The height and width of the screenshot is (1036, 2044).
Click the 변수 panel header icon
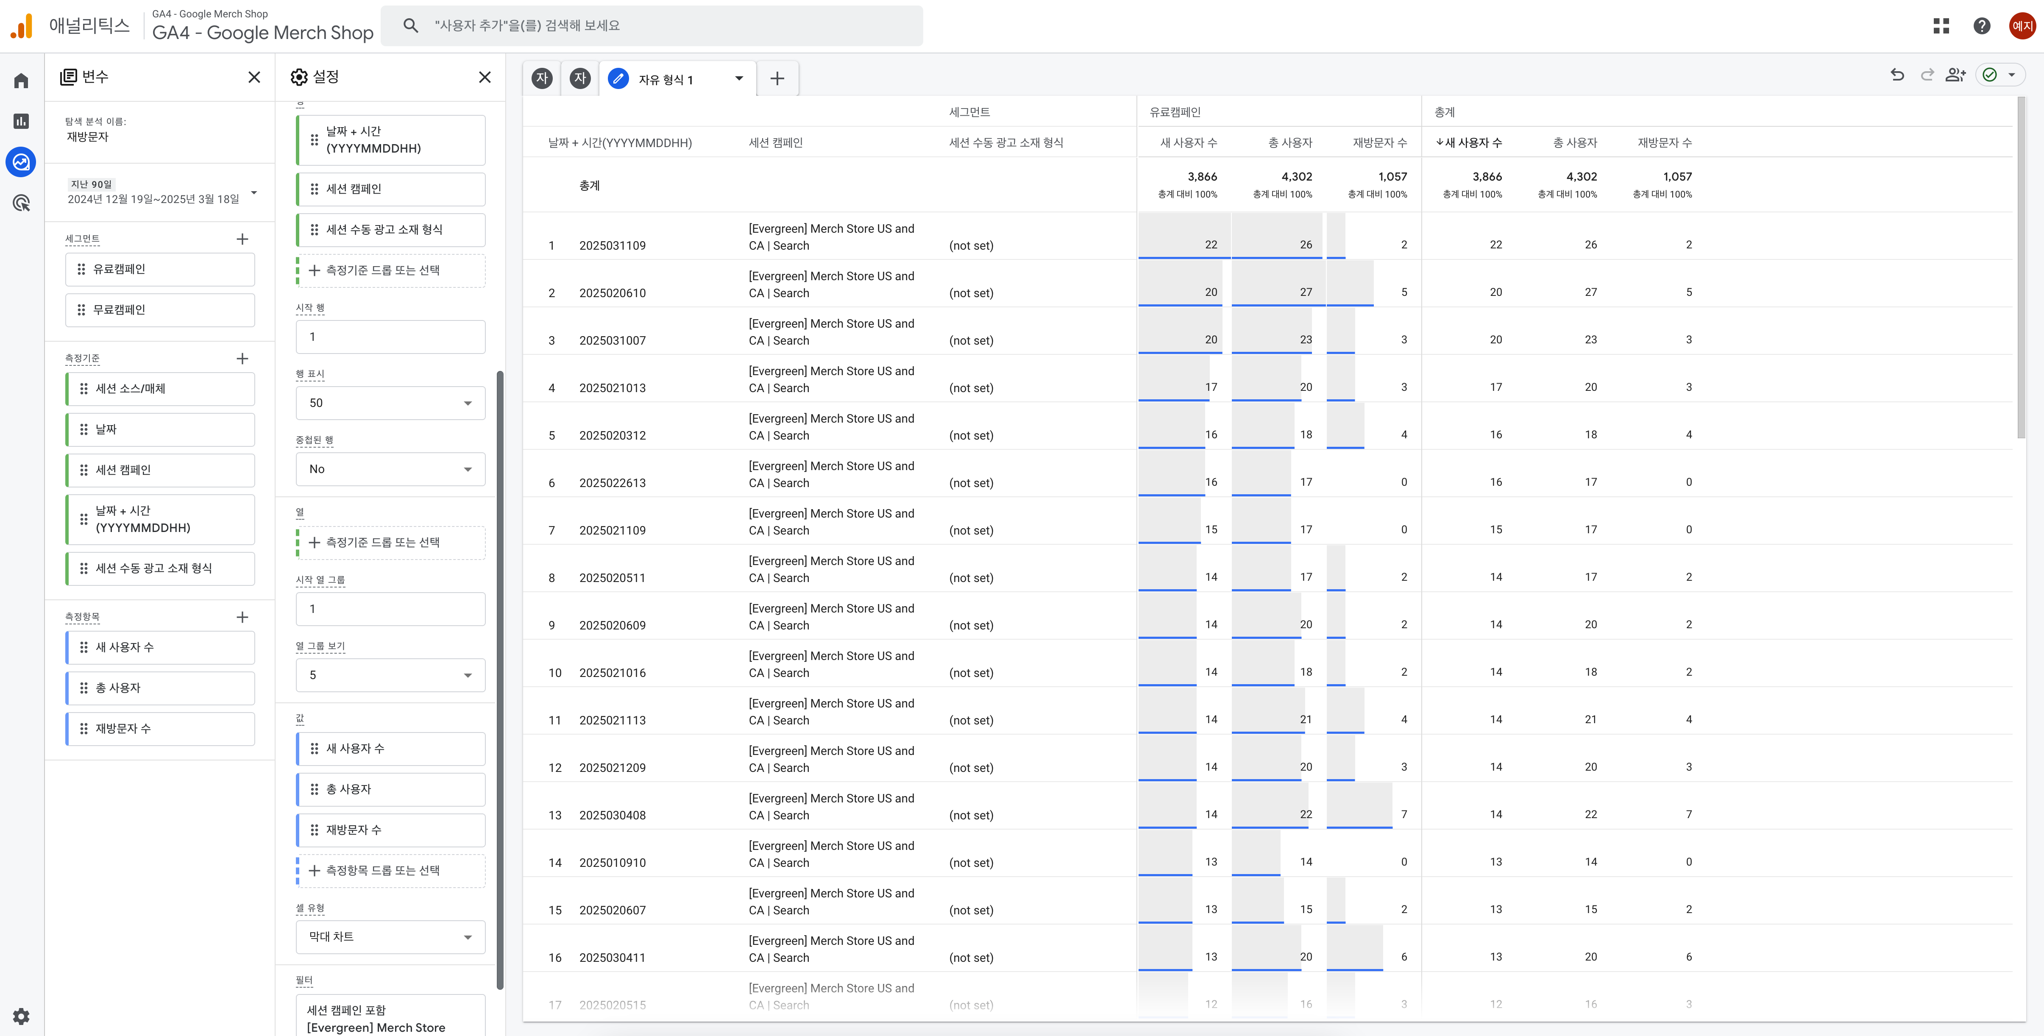(68, 77)
